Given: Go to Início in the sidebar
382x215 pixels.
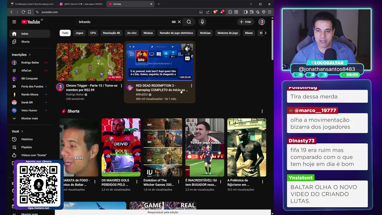Looking at the screenshot, I should [x=30, y=34].
